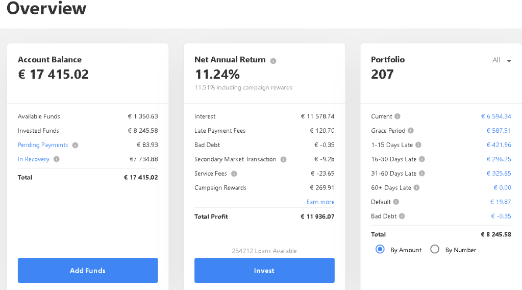Viewport: 522px width, 290px height.
Task: Click info icon next to Net Annual Return
Action: click(273, 61)
